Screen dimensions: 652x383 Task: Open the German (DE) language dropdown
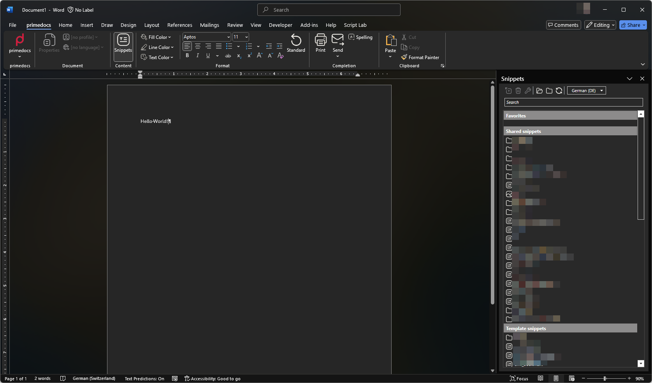pos(587,91)
